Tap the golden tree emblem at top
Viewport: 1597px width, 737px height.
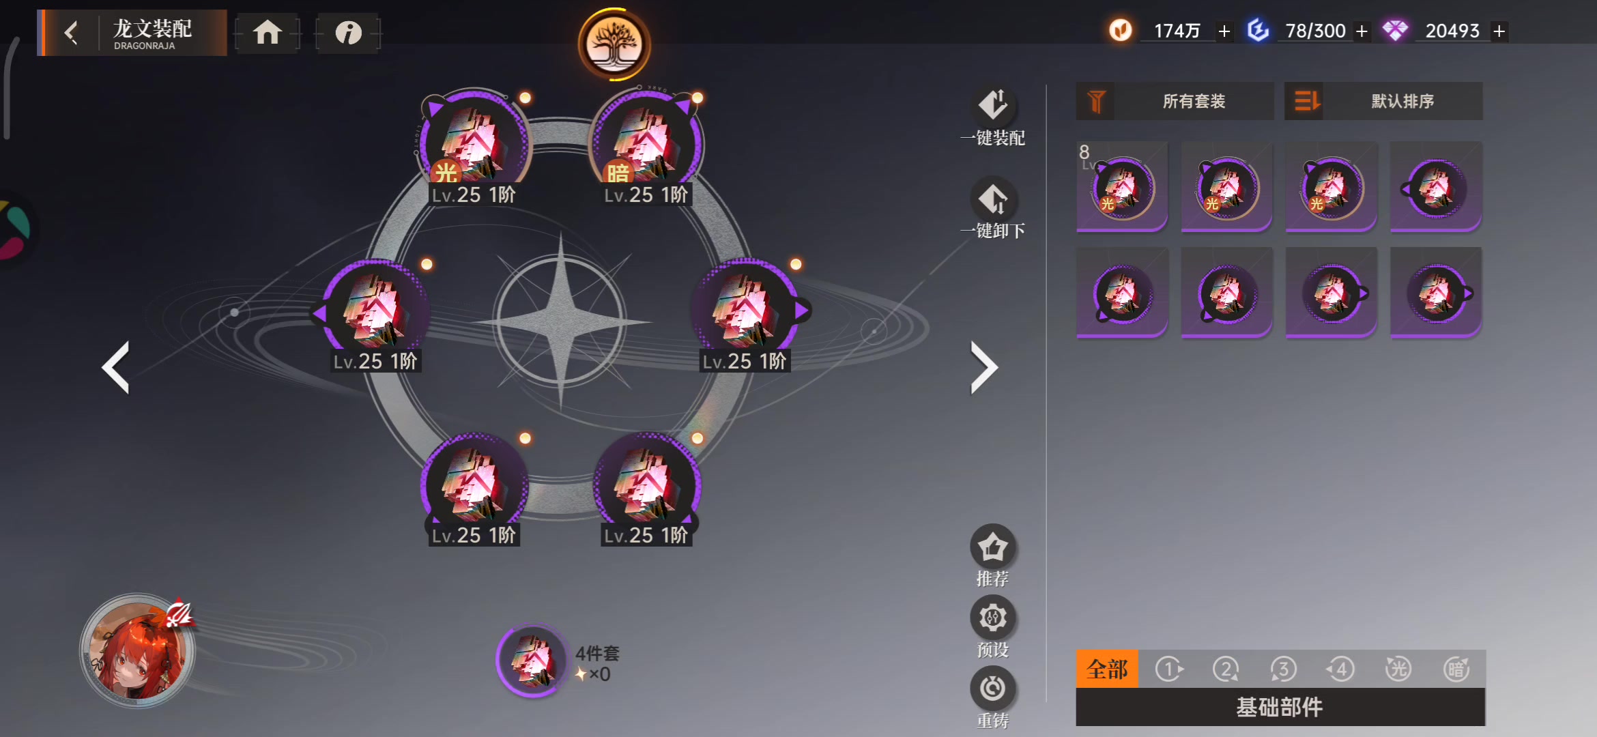[614, 45]
